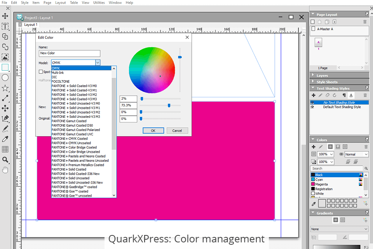Click the duplicate master page icon
This screenshot has height=249, width=373.
pos(327,22)
